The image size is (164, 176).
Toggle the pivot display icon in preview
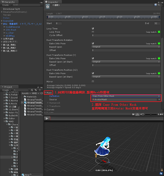tap(138, 114)
